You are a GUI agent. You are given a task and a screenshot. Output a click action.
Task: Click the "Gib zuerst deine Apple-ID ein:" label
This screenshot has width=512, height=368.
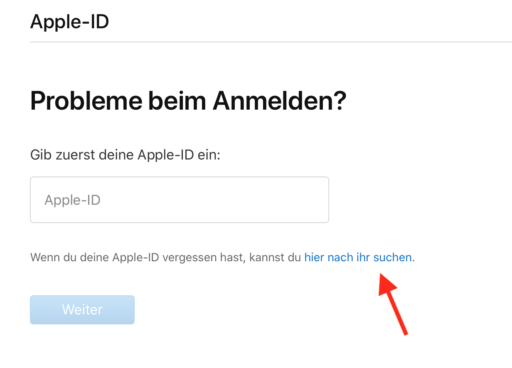(x=125, y=155)
